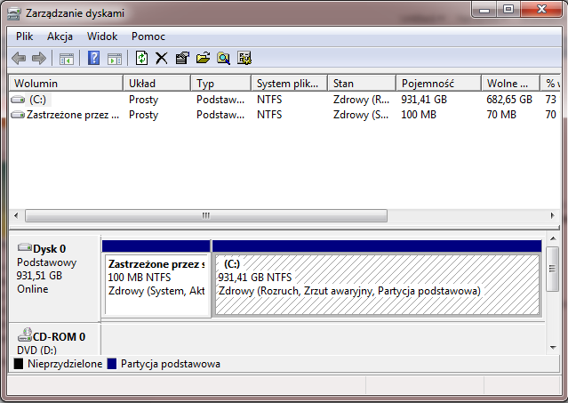
Task: Select the Zastrzeżone przez volume row
Action: coord(285,115)
